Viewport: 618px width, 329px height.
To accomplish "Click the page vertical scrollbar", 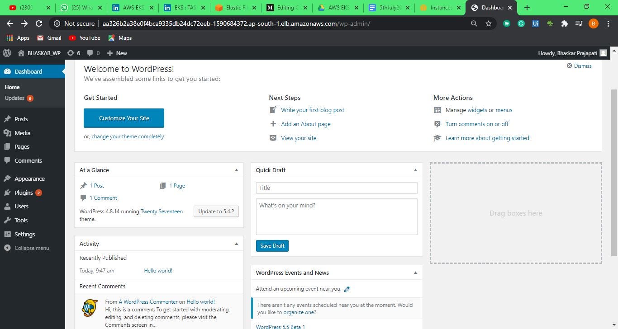I will (x=614, y=173).
